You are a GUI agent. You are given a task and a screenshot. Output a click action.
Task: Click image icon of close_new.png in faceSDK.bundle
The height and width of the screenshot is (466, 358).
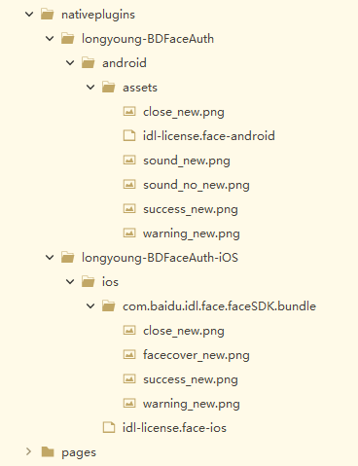point(129,331)
